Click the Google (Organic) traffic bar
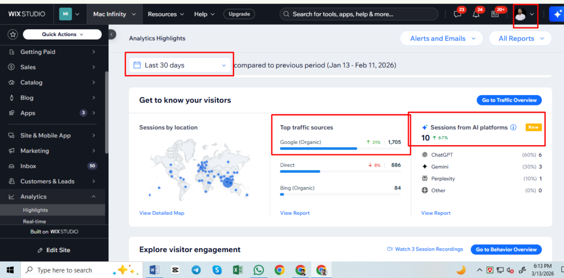Image resolution: width=564 pixels, height=278 pixels. 340,148
